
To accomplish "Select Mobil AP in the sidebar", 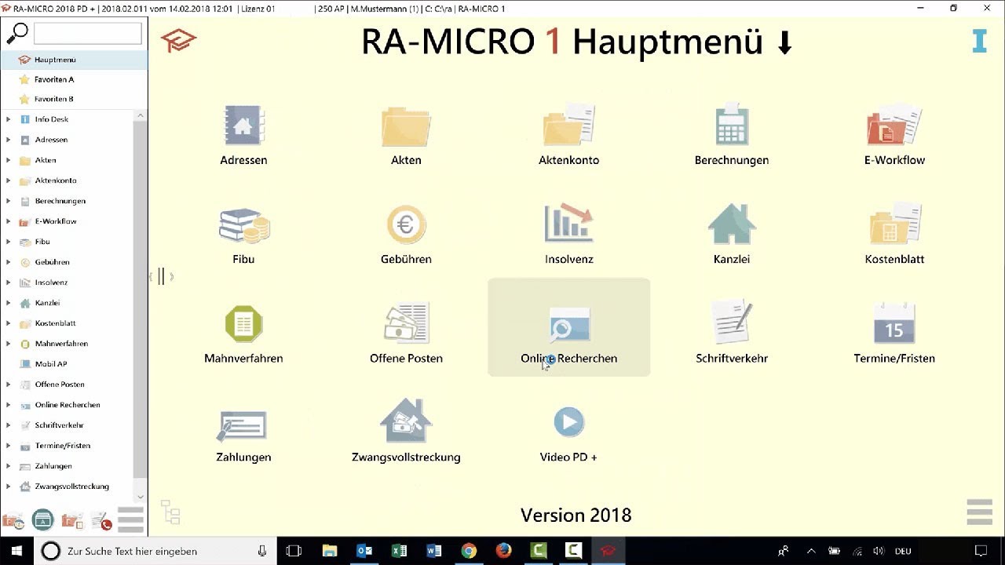I will click(51, 364).
